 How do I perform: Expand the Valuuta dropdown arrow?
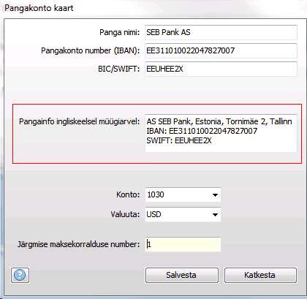[x=215, y=215]
